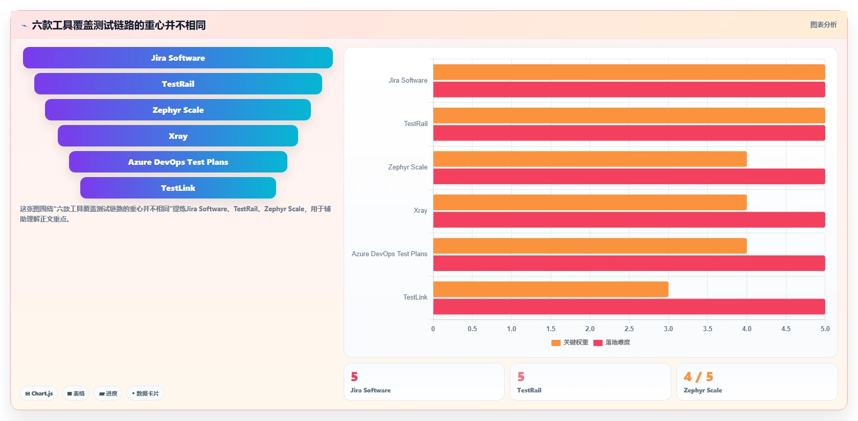Open the Zephyr Scale stat card showing 4 / 5

757,382
